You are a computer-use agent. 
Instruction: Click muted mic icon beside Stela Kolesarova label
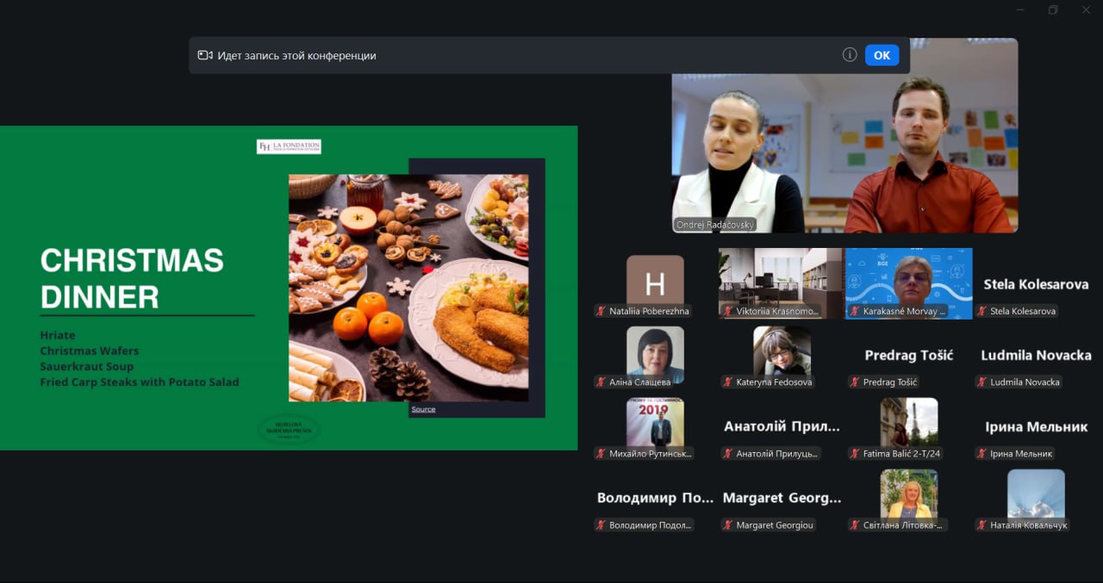pyautogui.click(x=981, y=311)
